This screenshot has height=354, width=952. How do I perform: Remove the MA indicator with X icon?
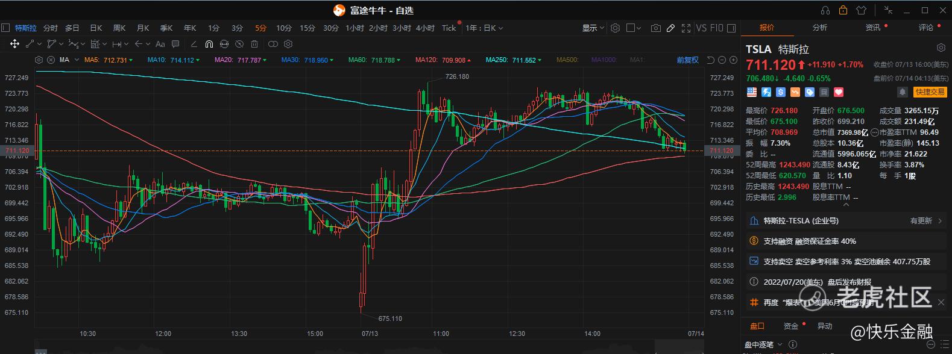coord(51,60)
